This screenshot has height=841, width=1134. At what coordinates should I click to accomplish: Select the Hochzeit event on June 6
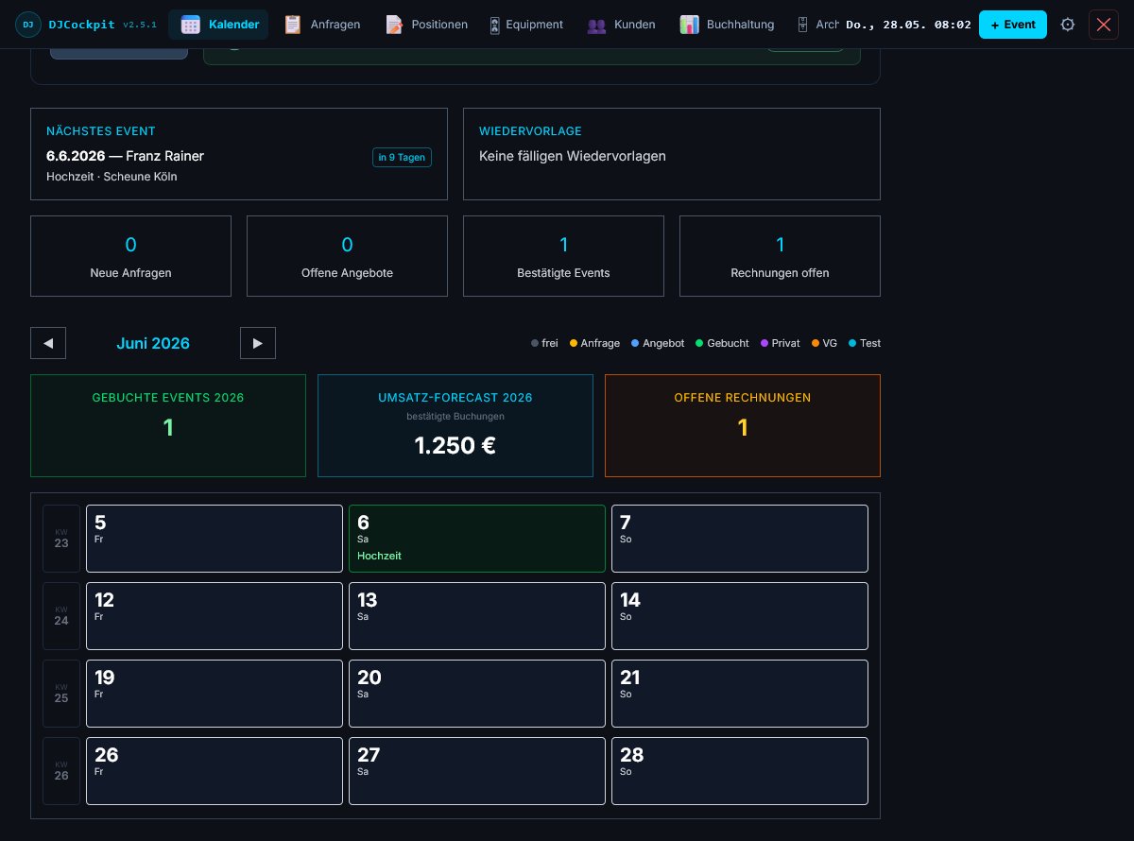(379, 556)
